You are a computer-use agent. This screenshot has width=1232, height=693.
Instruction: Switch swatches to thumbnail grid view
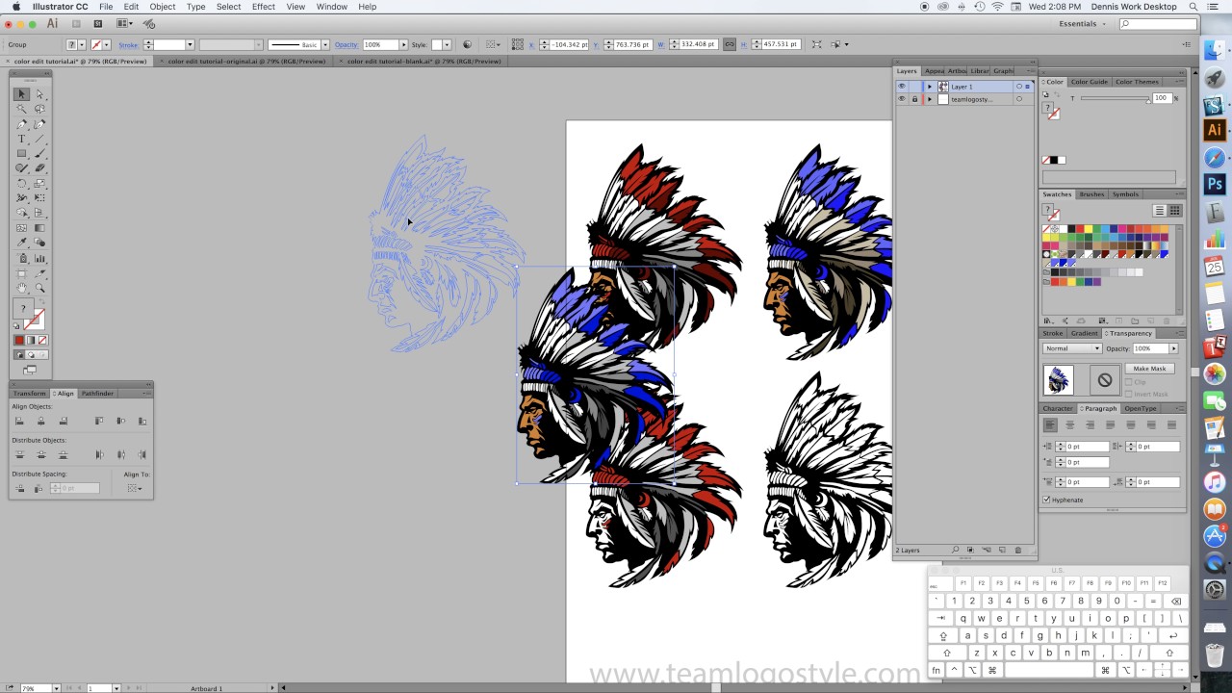tap(1174, 211)
